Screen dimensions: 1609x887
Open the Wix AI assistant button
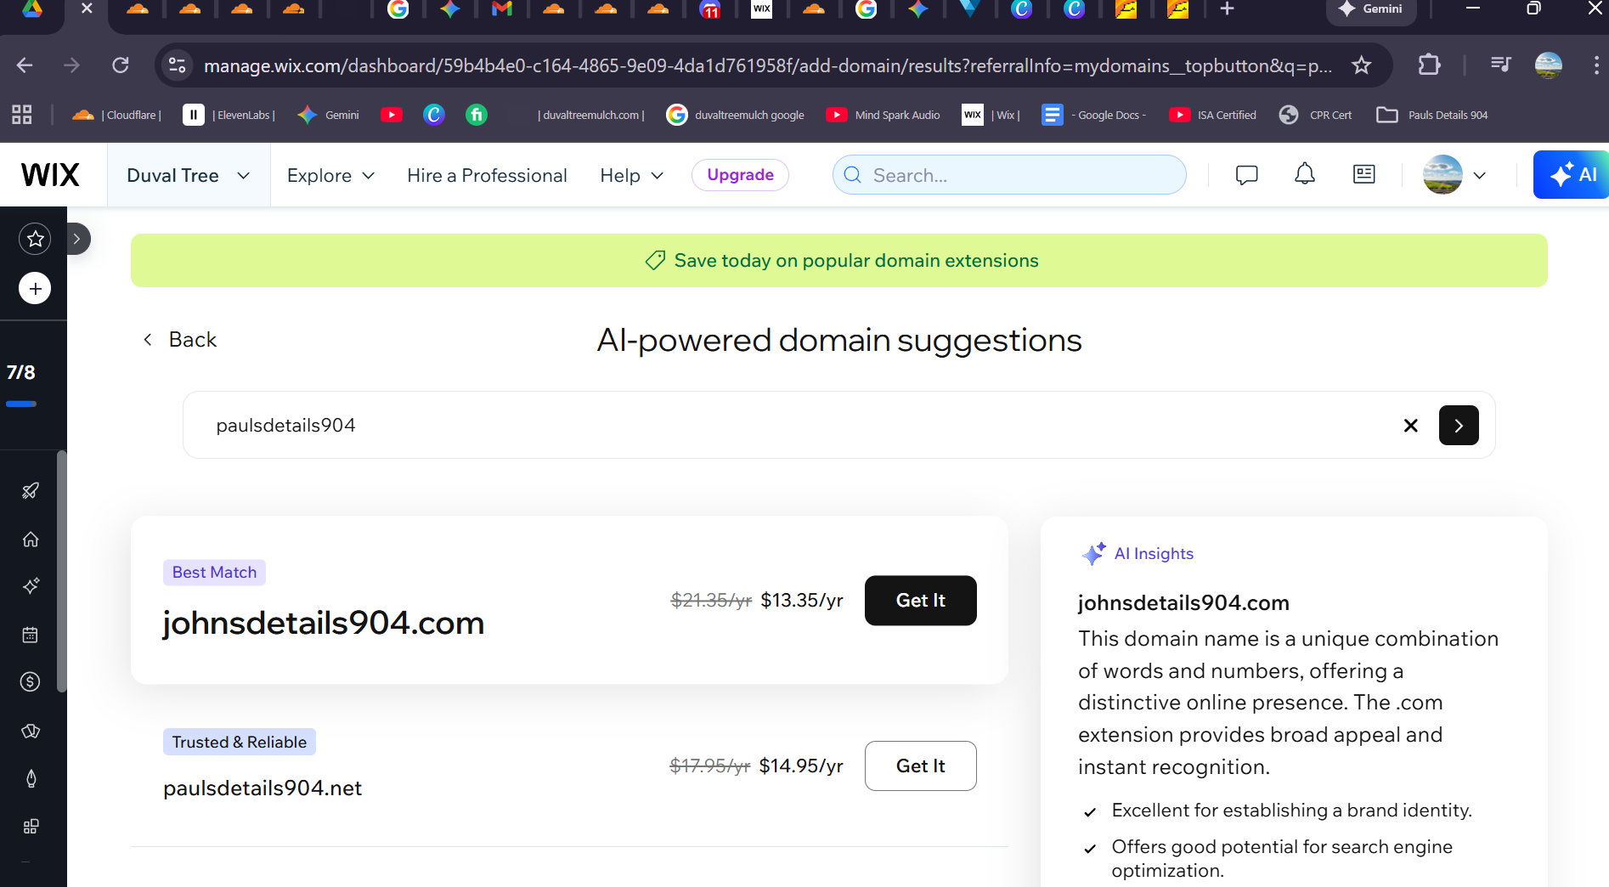[1571, 174]
